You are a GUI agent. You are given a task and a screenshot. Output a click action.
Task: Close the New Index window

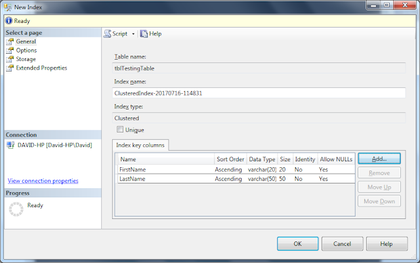click(405, 5)
